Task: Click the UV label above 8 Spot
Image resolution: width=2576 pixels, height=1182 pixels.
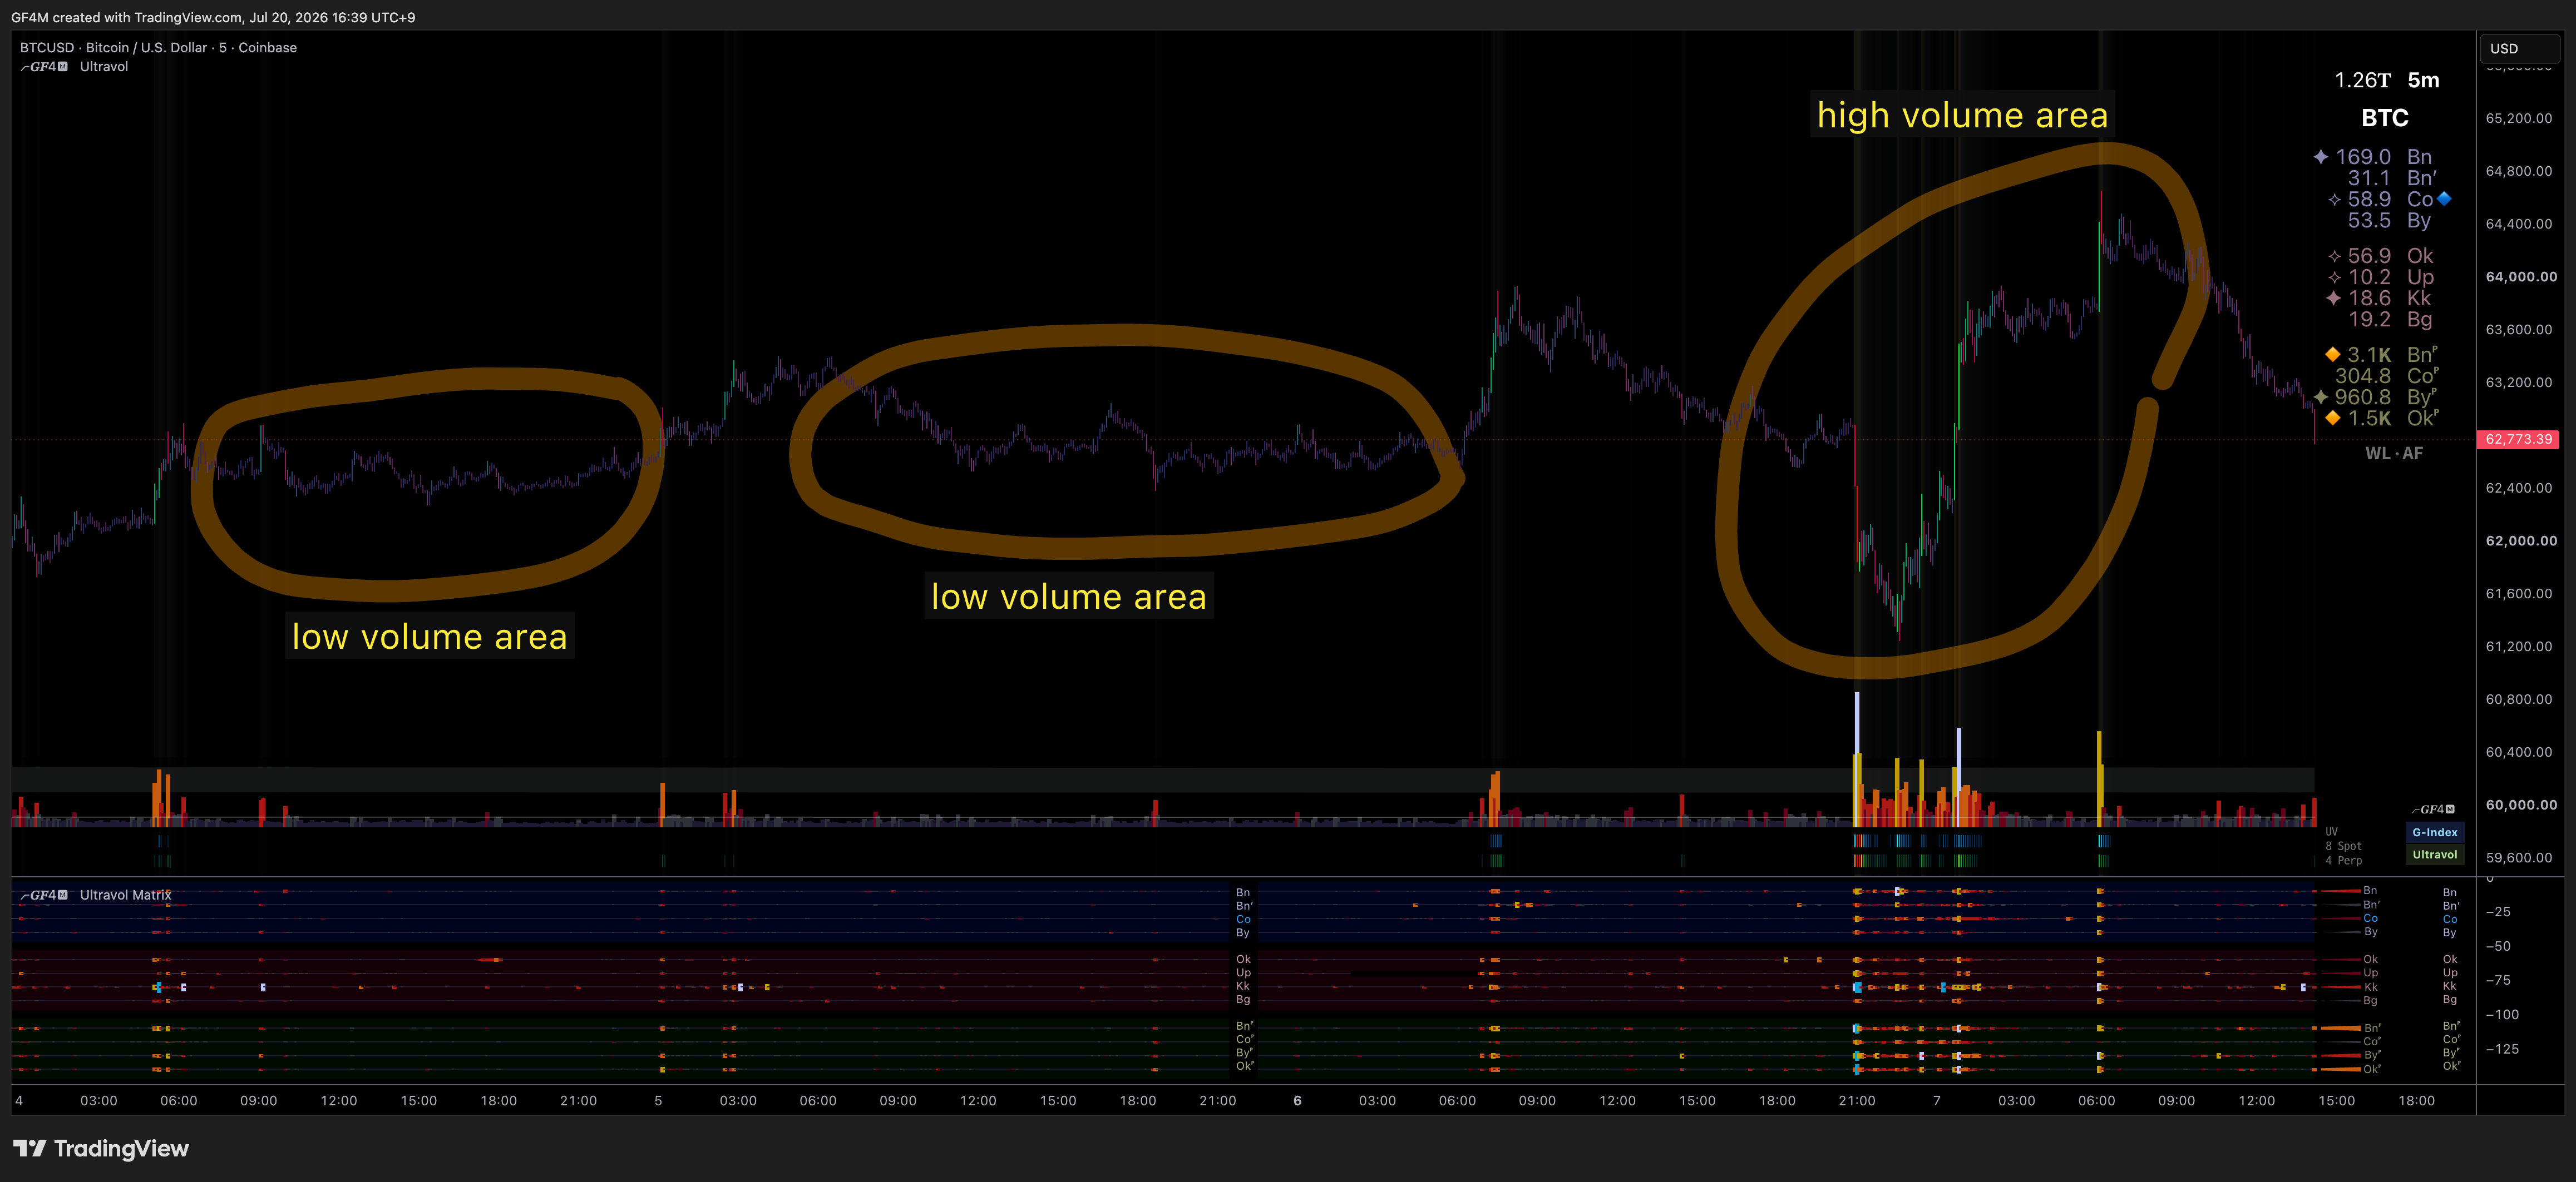Action: [x=2331, y=831]
